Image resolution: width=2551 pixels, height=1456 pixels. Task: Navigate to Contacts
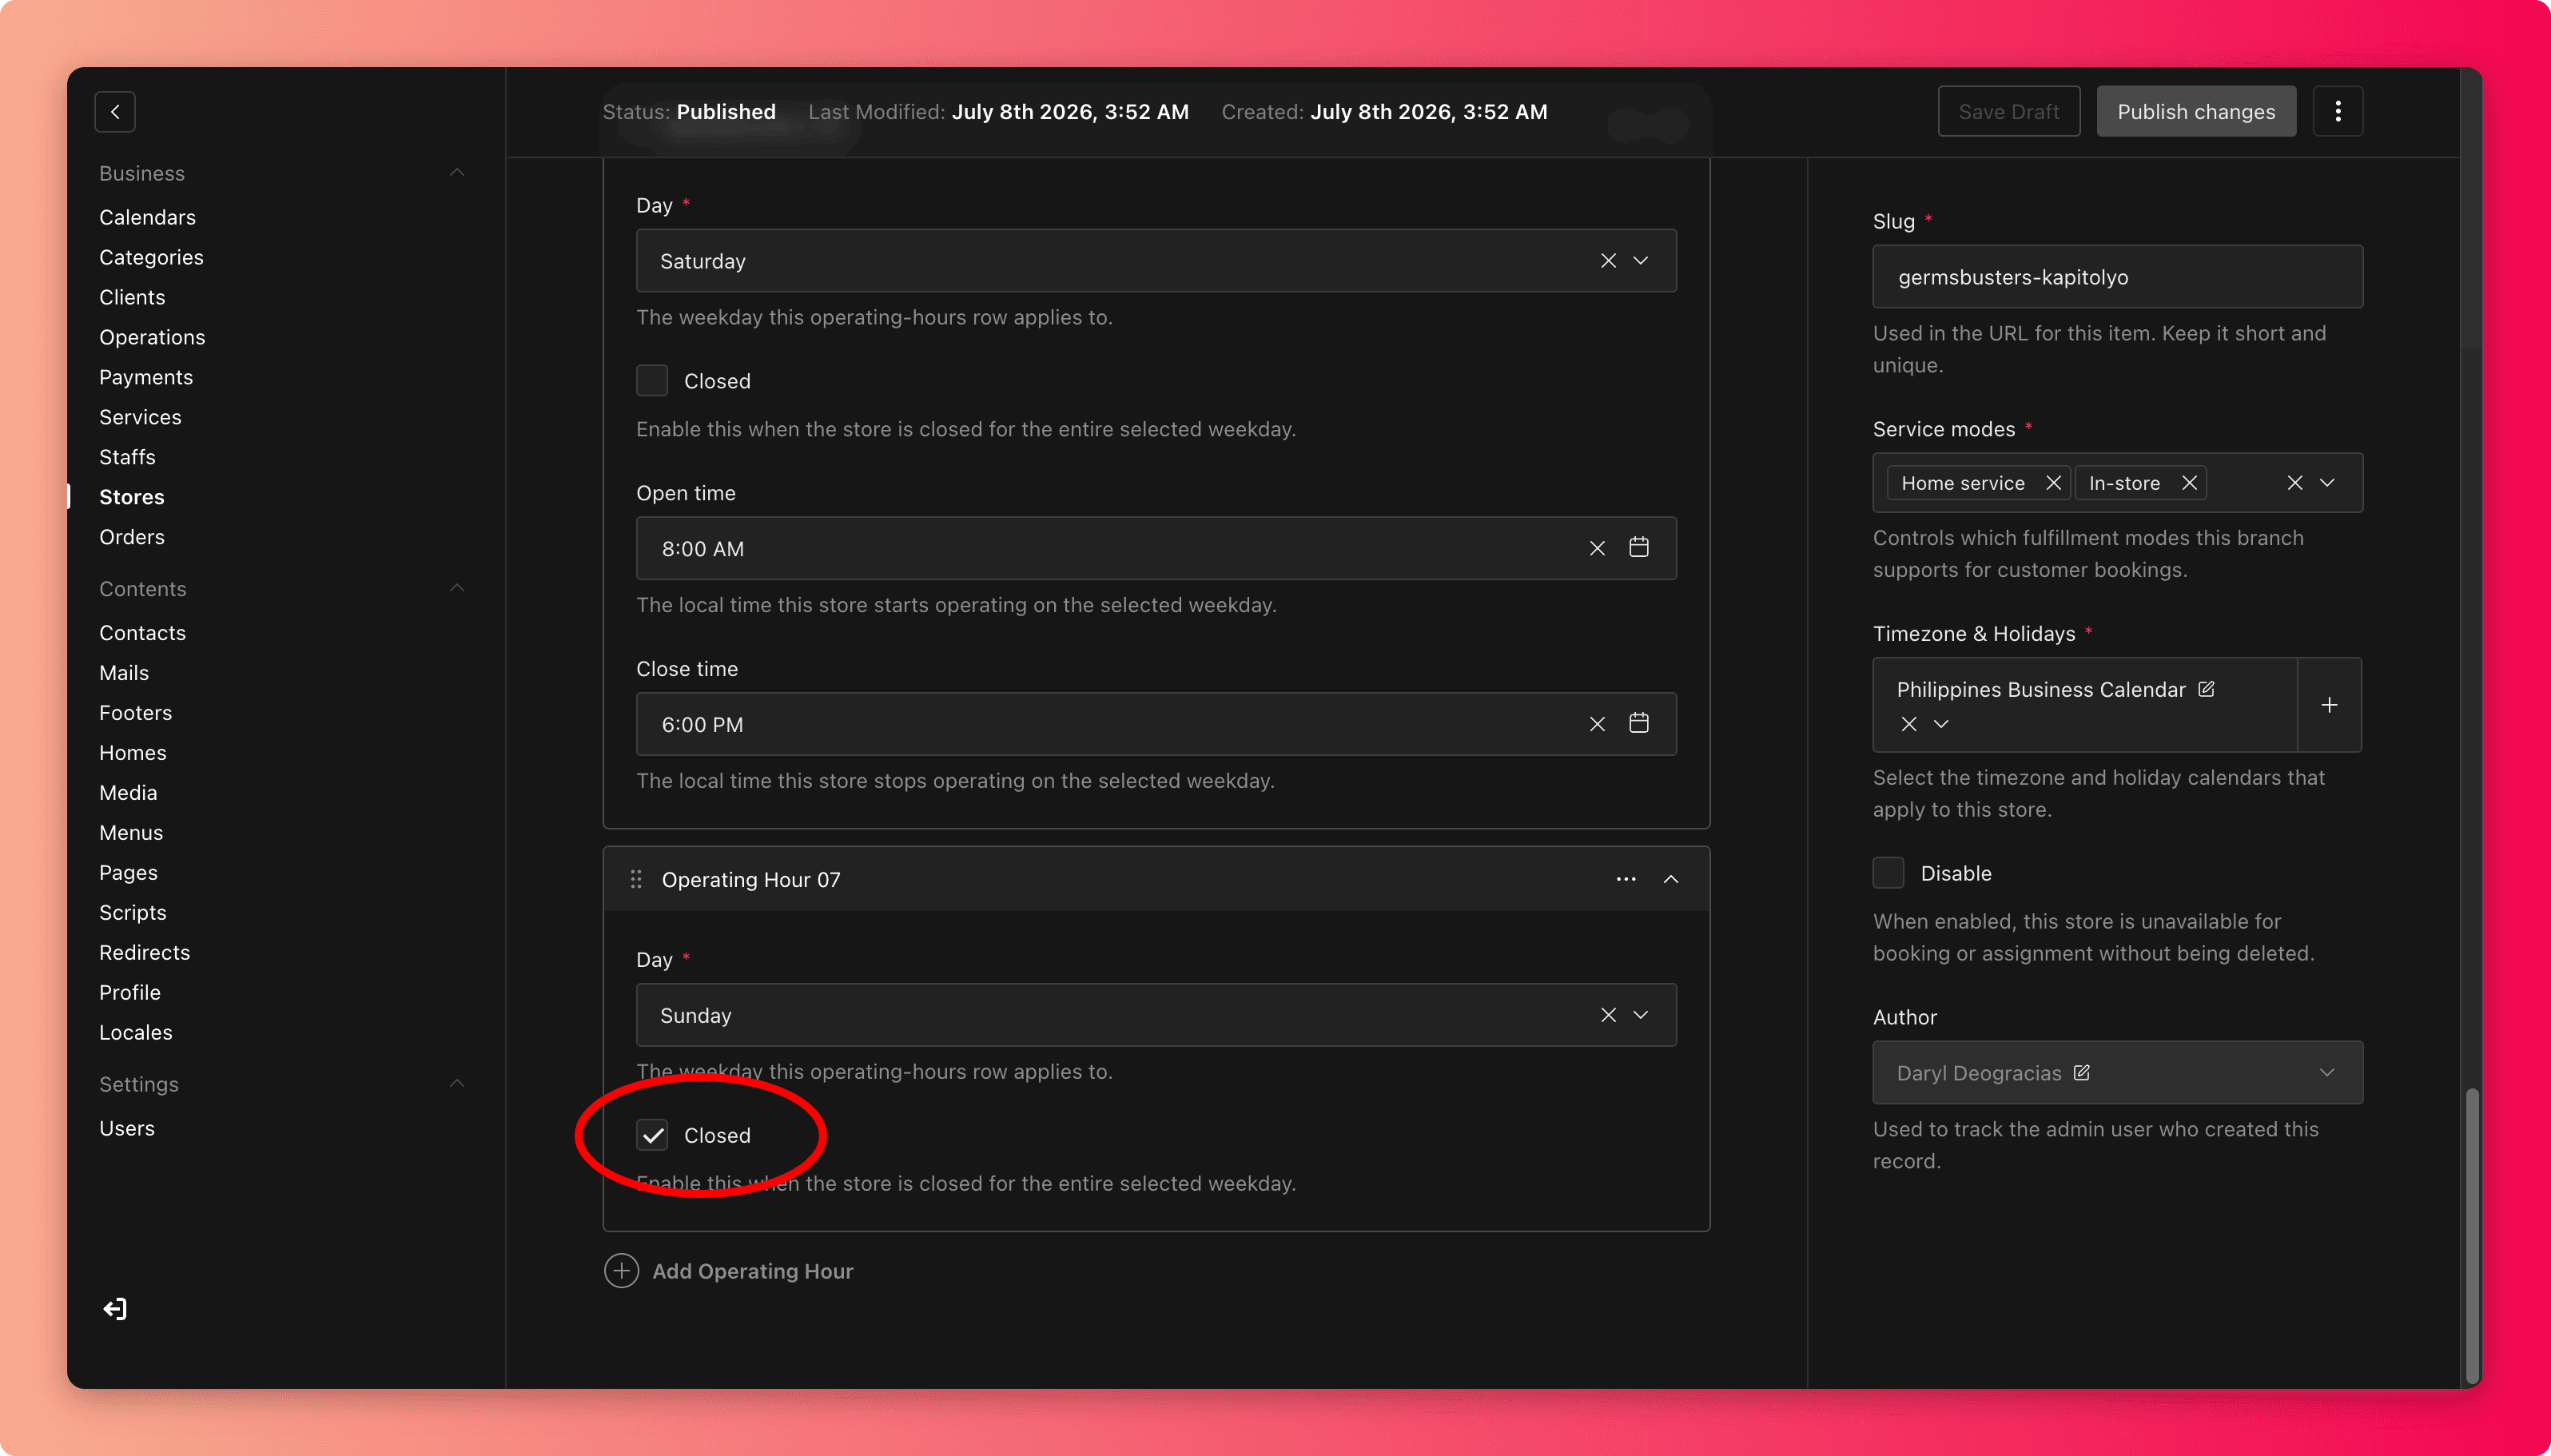pos(142,633)
